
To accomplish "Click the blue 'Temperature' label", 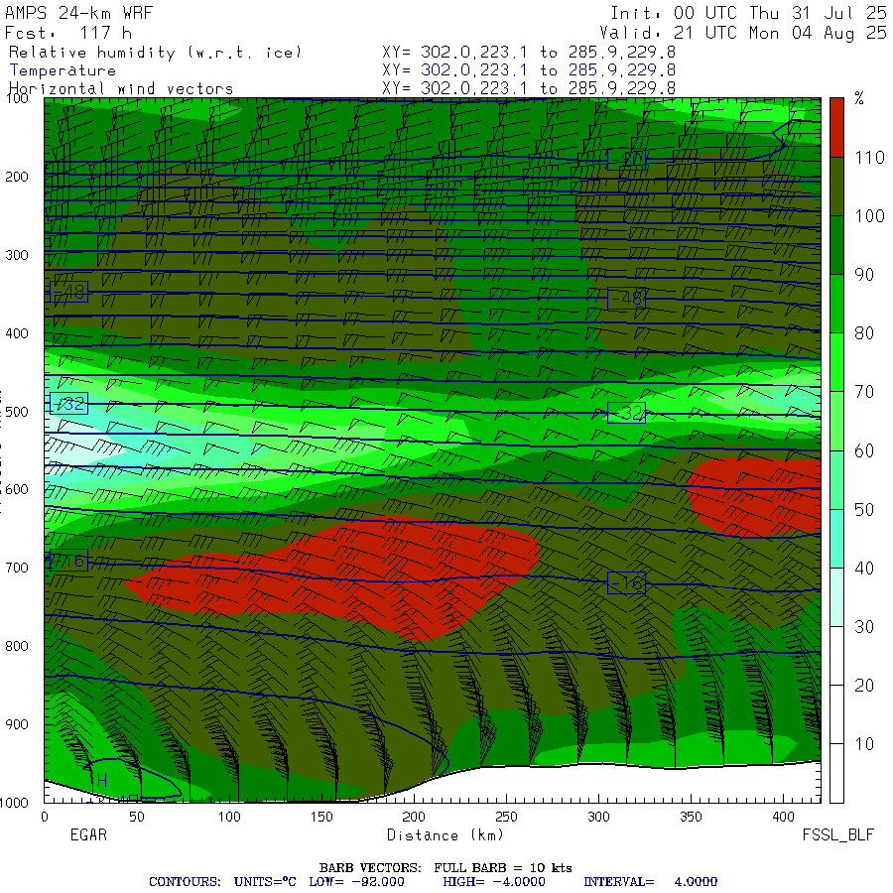I will tap(63, 70).
